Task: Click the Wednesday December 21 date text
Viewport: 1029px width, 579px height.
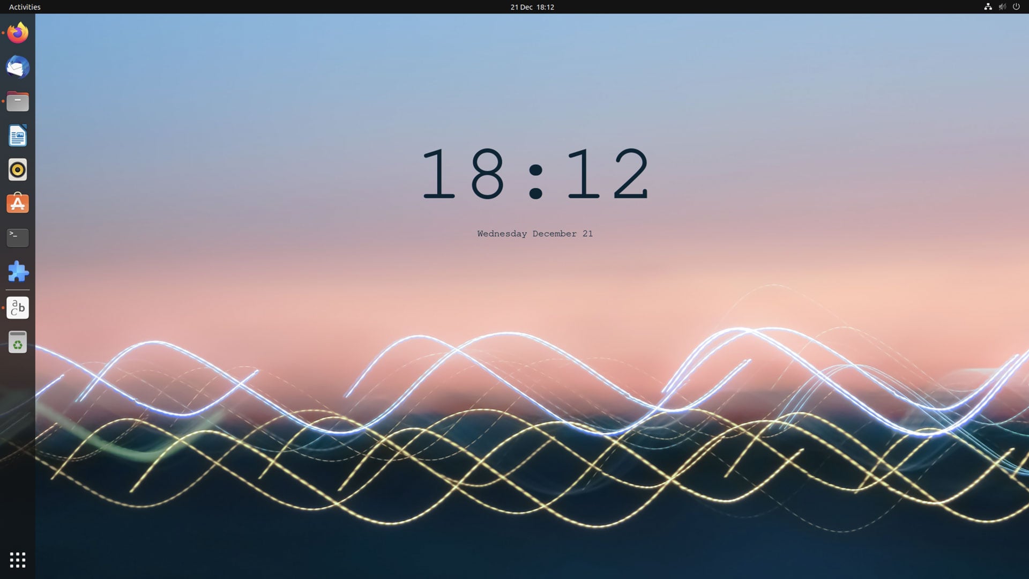Action: click(x=534, y=234)
